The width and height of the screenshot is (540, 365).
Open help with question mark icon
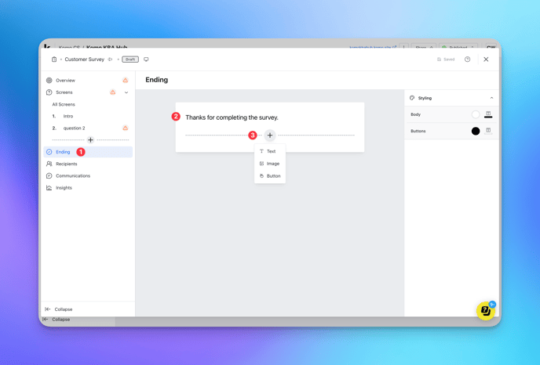tap(467, 60)
